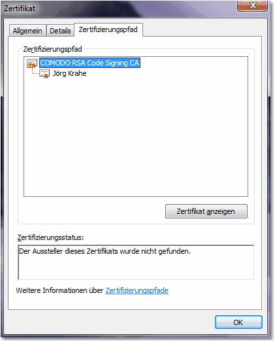Activate the Zertifizierungspfad tab
The image size is (275, 342).
108,29
